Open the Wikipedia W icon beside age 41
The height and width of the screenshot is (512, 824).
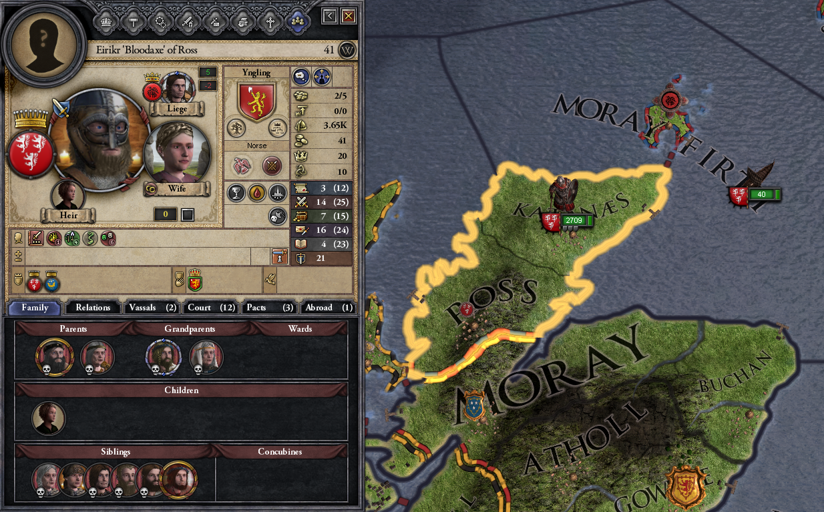click(347, 50)
